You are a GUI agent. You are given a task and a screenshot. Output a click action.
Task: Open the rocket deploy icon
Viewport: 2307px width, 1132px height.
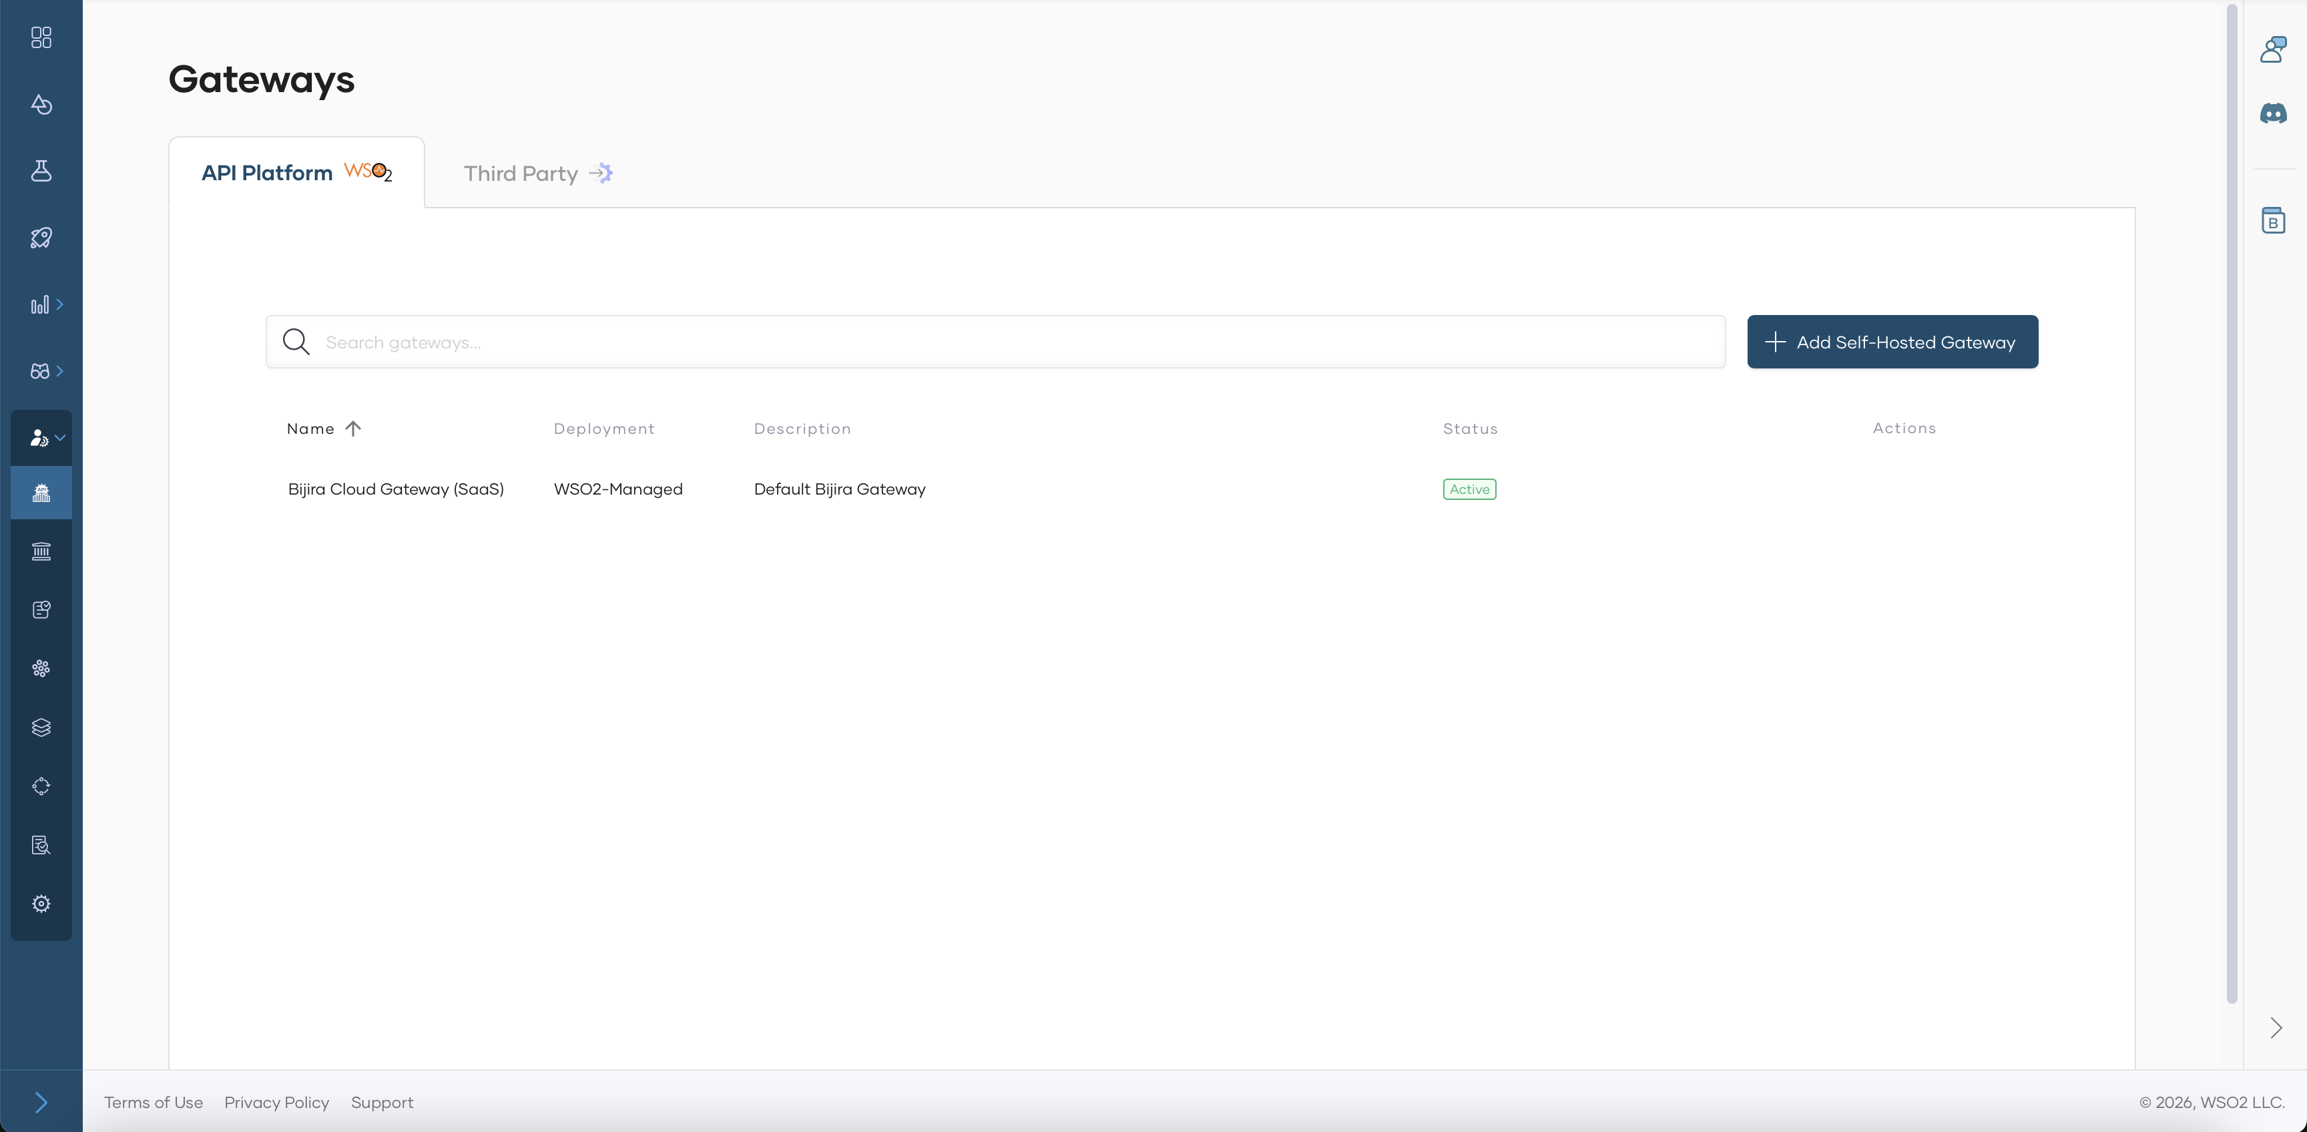click(41, 238)
